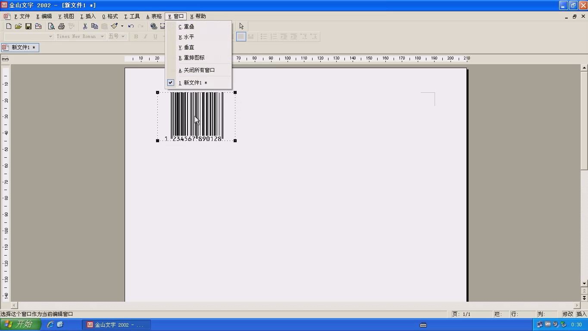Viewport: 588px width, 331px height.
Task: Click the VMware tools tray icon
Action: (x=547, y=325)
